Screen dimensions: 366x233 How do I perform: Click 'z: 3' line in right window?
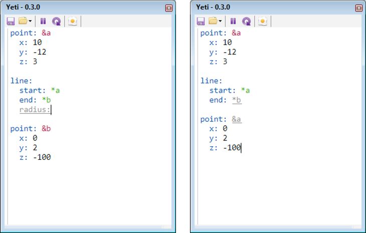218,62
